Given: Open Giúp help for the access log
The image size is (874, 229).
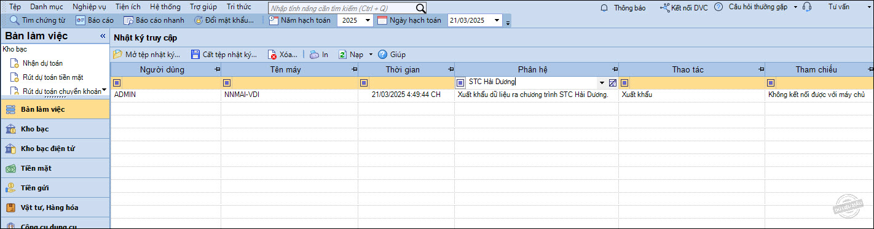Looking at the screenshot, I should pos(392,55).
